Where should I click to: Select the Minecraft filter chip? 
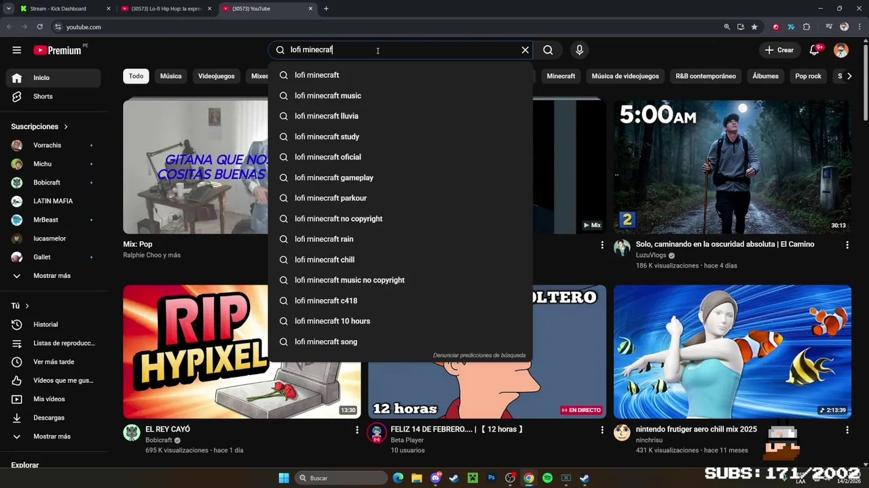[x=561, y=76]
